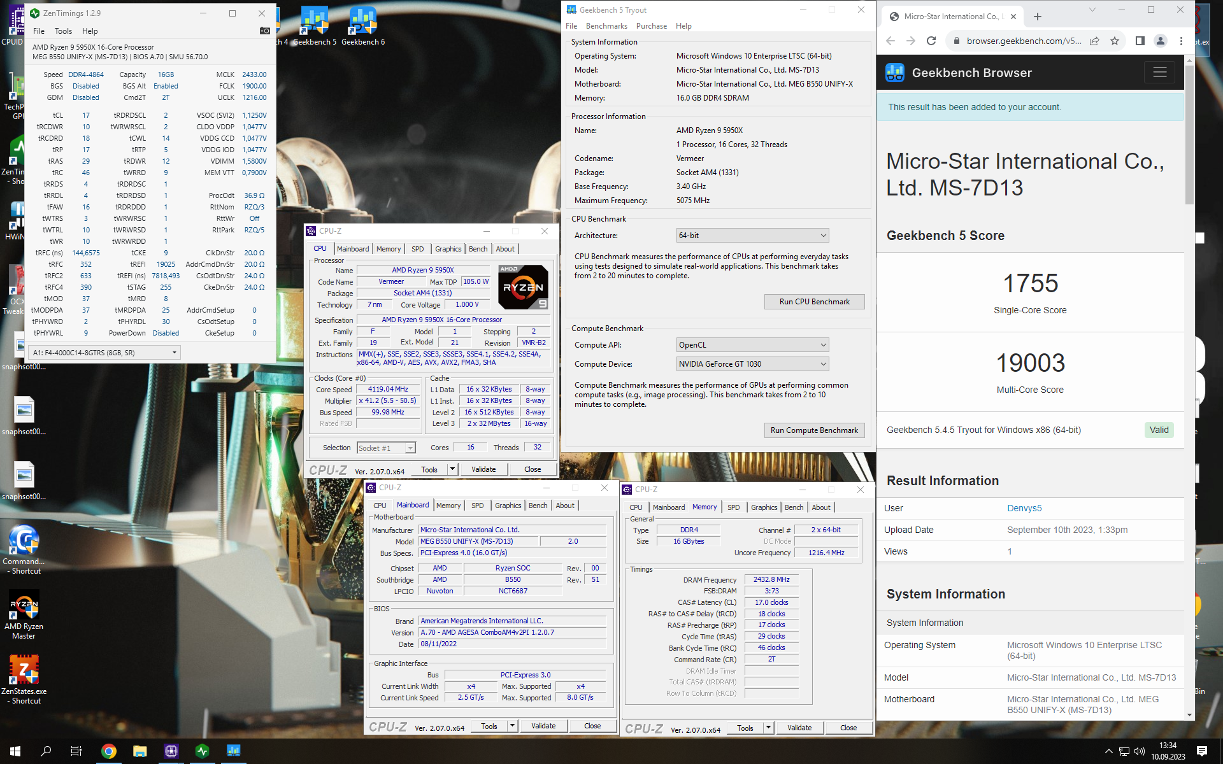This screenshot has width=1223, height=764.
Task: Click Validate in CPU-Z Mainboard window
Action: [543, 726]
